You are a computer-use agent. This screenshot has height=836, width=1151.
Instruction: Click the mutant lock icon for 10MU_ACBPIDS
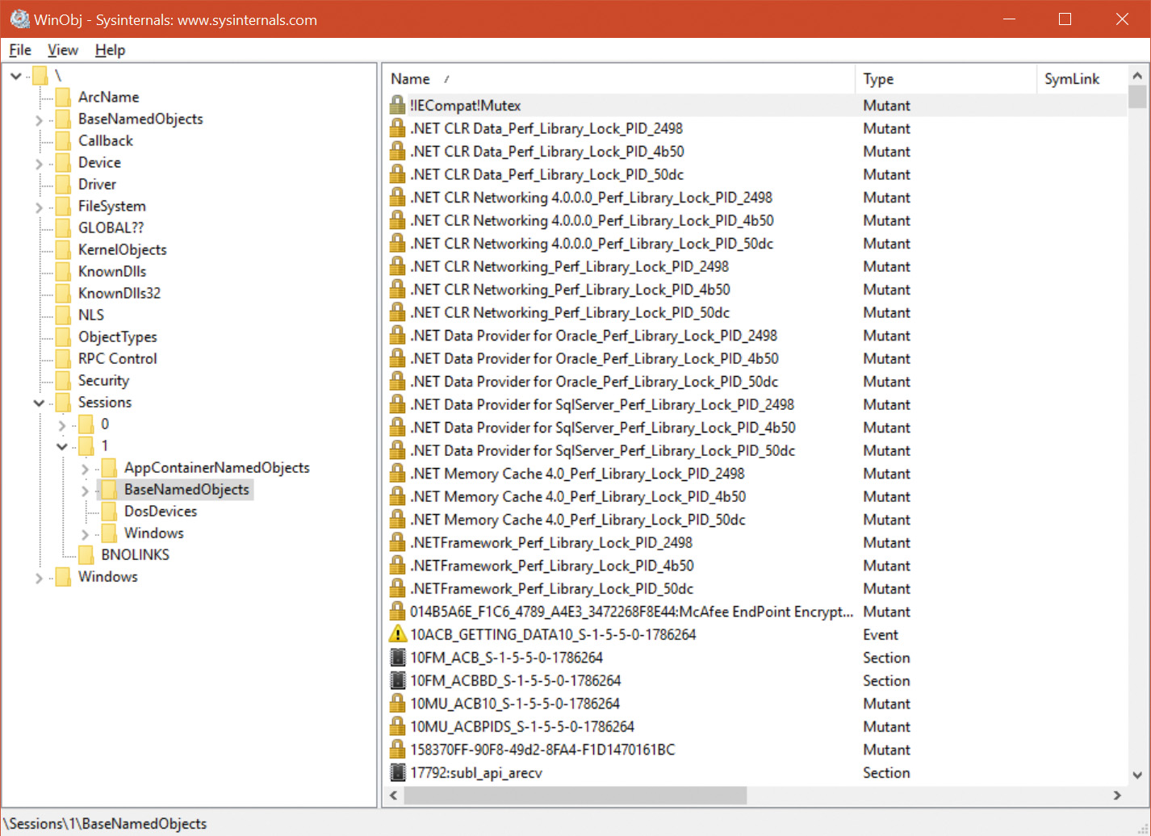(x=397, y=727)
